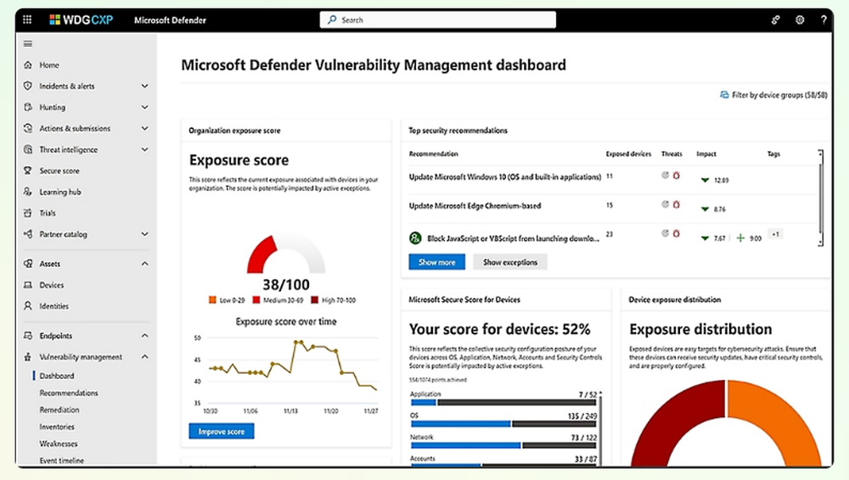Click the Impact column header
Image resolution: width=849 pixels, height=480 pixels.
[706, 154]
